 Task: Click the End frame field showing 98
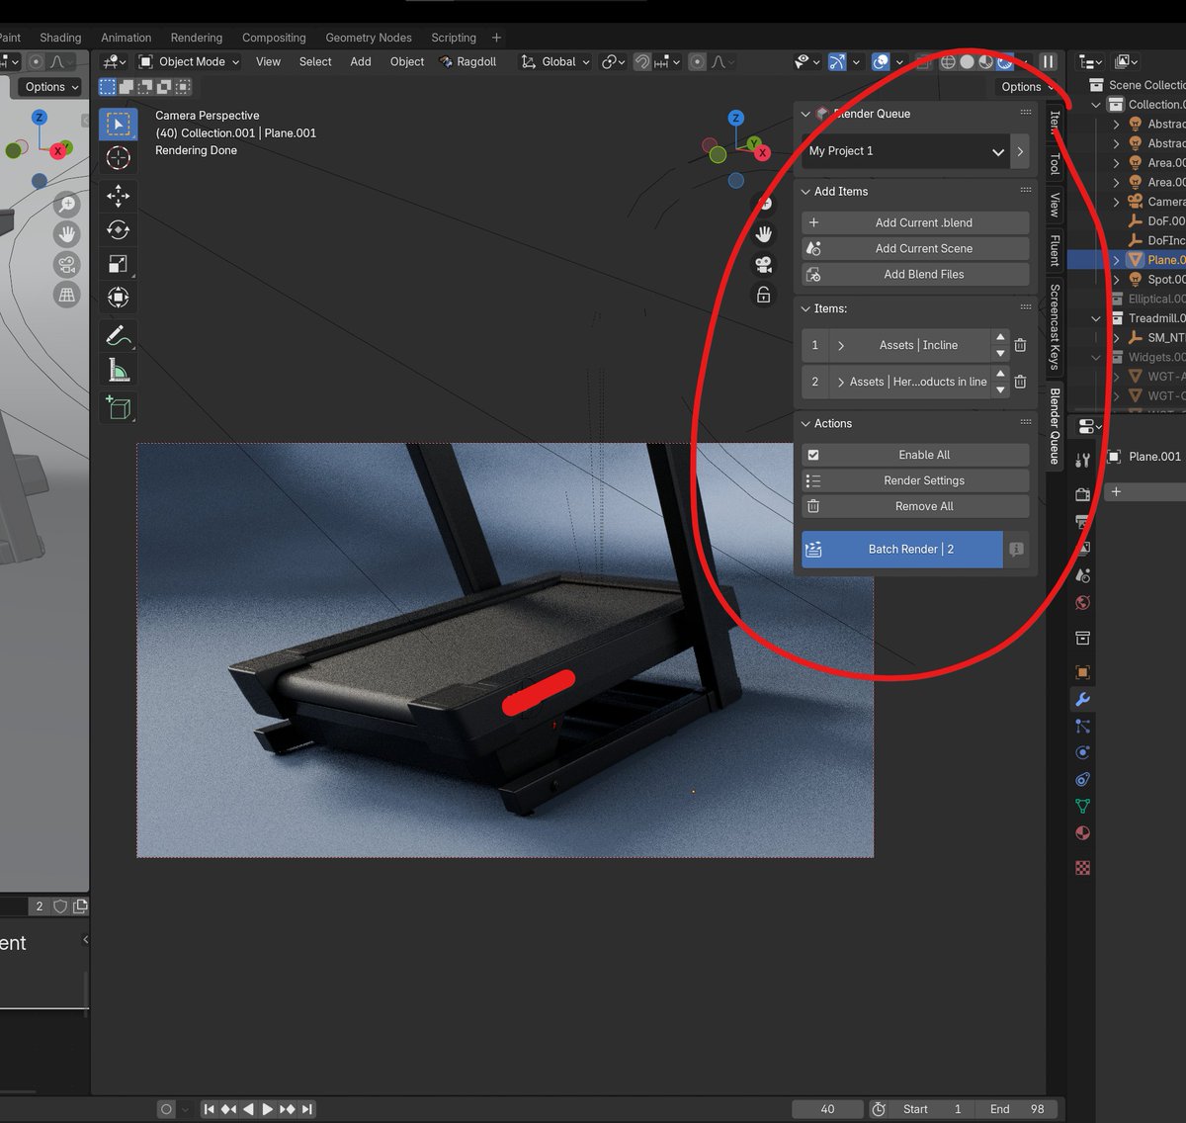tap(1018, 1109)
